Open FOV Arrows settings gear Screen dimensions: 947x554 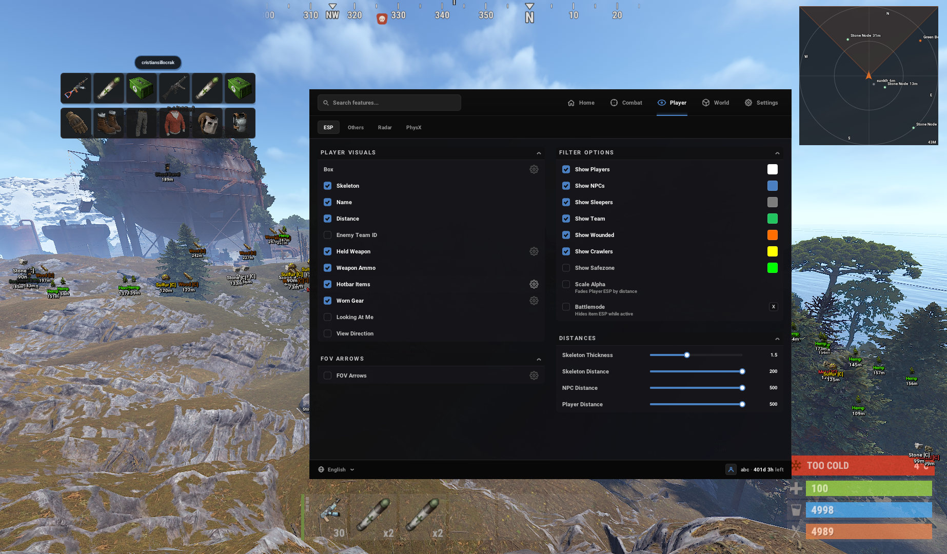534,375
